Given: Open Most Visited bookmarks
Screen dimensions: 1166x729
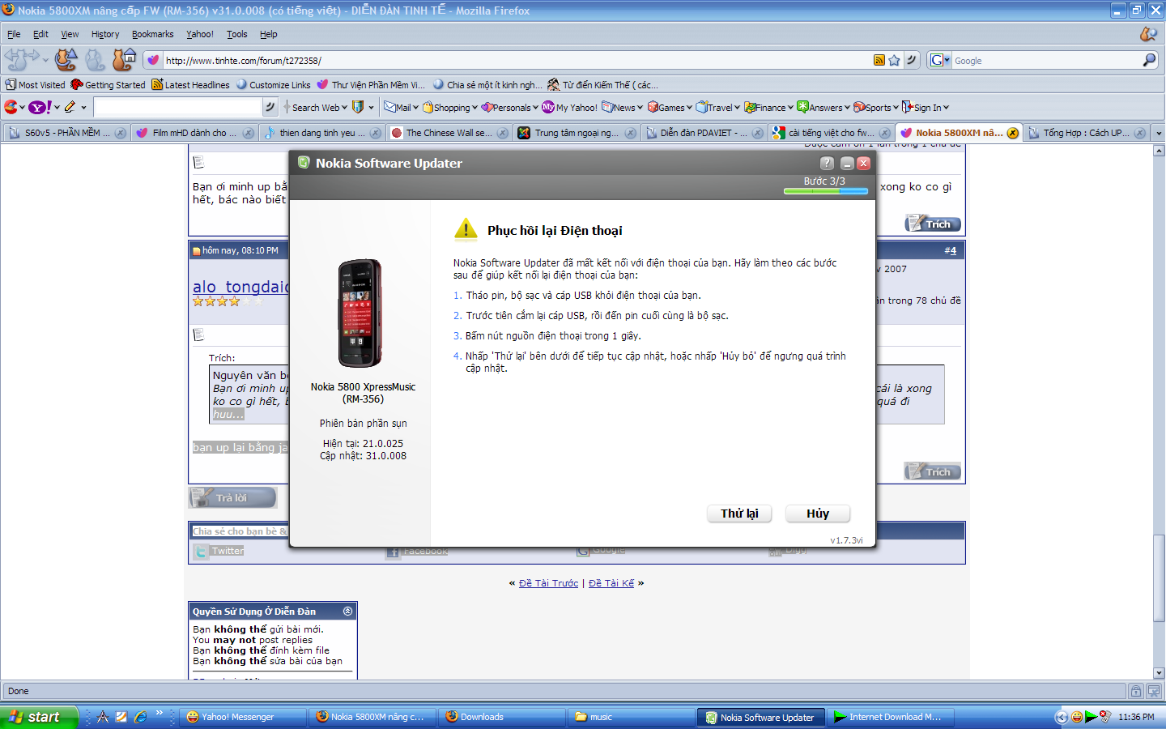Looking at the screenshot, I should [35, 84].
